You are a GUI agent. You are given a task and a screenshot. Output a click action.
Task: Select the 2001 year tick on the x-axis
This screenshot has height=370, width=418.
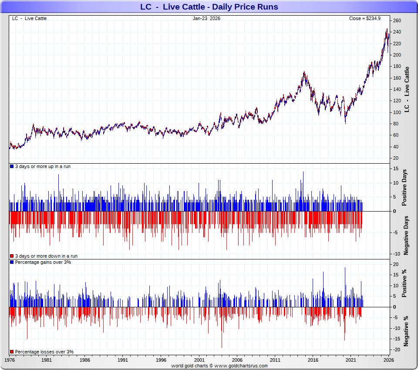point(199,360)
